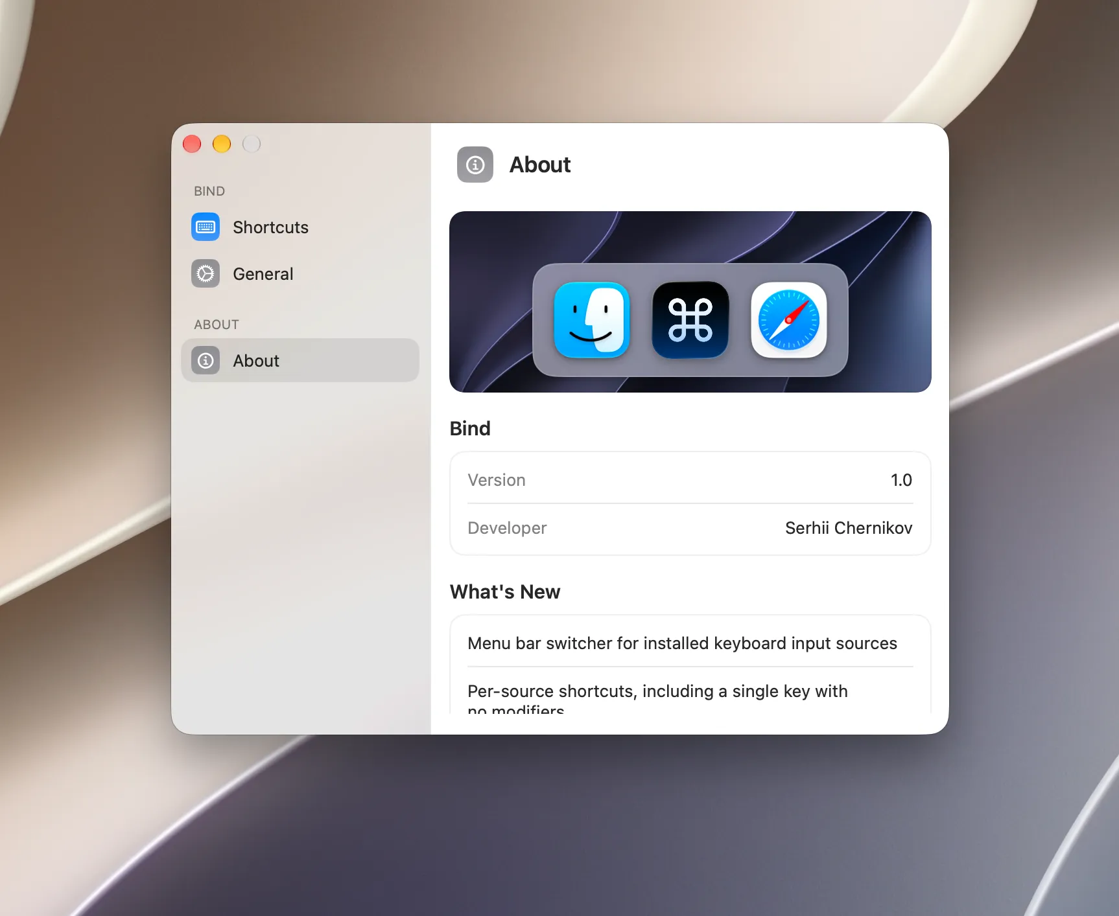Click the info icon beside the About heading
1119x916 pixels.
pos(475,165)
